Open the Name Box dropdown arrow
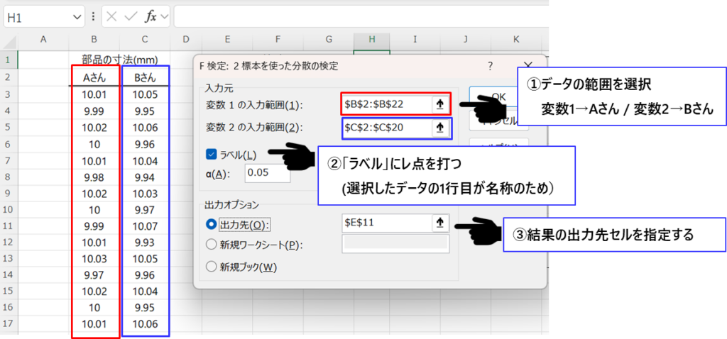The image size is (727, 339). point(77,16)
